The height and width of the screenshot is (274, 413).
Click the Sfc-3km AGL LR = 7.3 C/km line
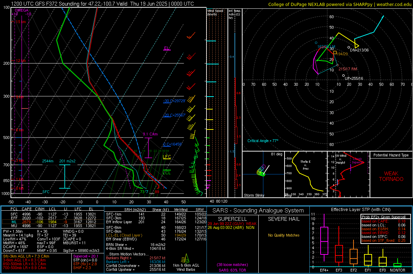point(26,256)
